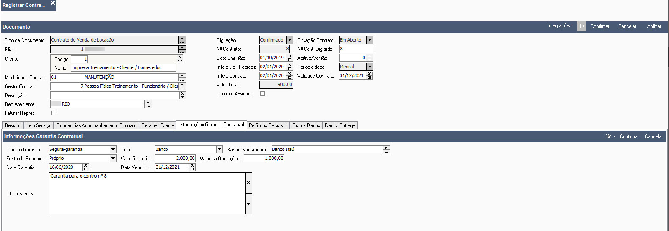Expand the Tipo de Garantia dropdown

(x=113, y=150)
